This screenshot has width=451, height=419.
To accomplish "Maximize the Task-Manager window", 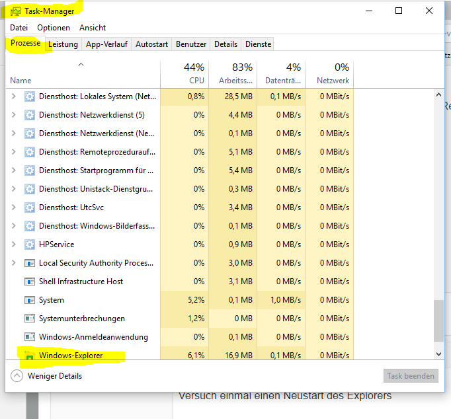I will [399, 11].
